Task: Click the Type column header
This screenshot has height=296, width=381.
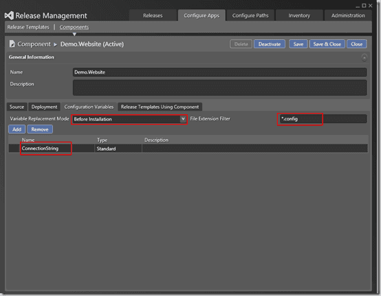Action: 102,140
